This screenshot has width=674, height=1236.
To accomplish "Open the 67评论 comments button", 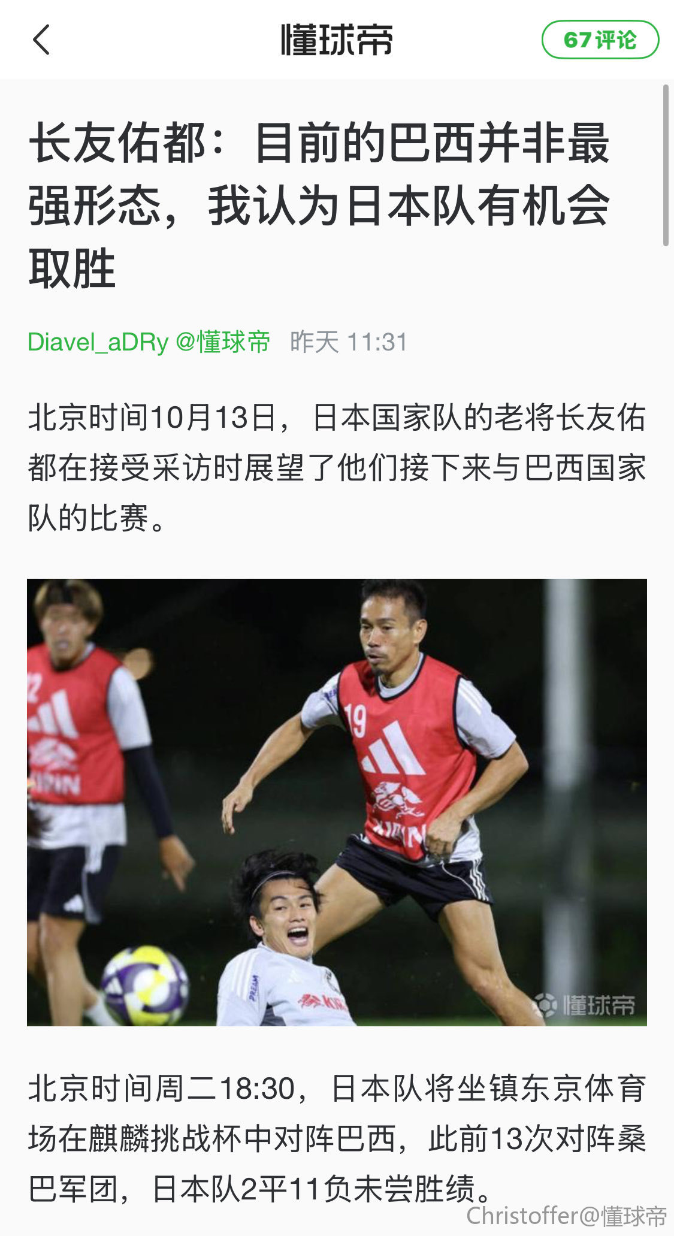I will coord(600,40).
